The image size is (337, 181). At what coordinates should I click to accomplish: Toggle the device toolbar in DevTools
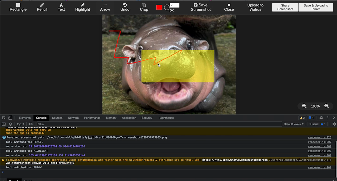(x=10, y=118)
